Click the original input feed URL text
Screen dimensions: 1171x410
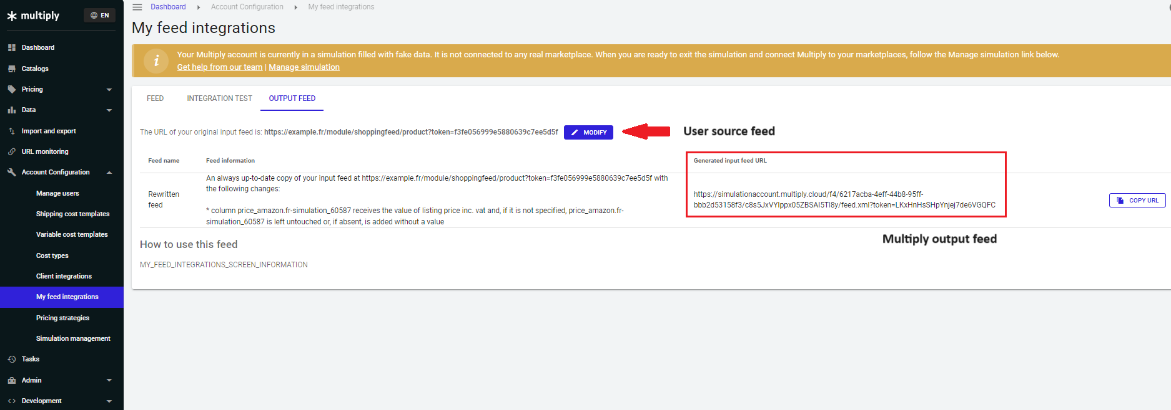[x=411, y=132]
